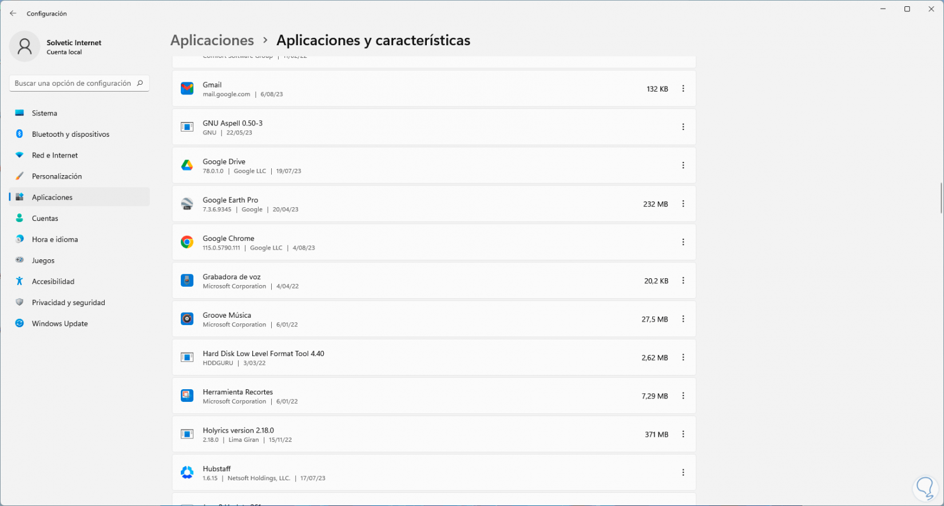Open the Sistema settings section

(45, 113)
